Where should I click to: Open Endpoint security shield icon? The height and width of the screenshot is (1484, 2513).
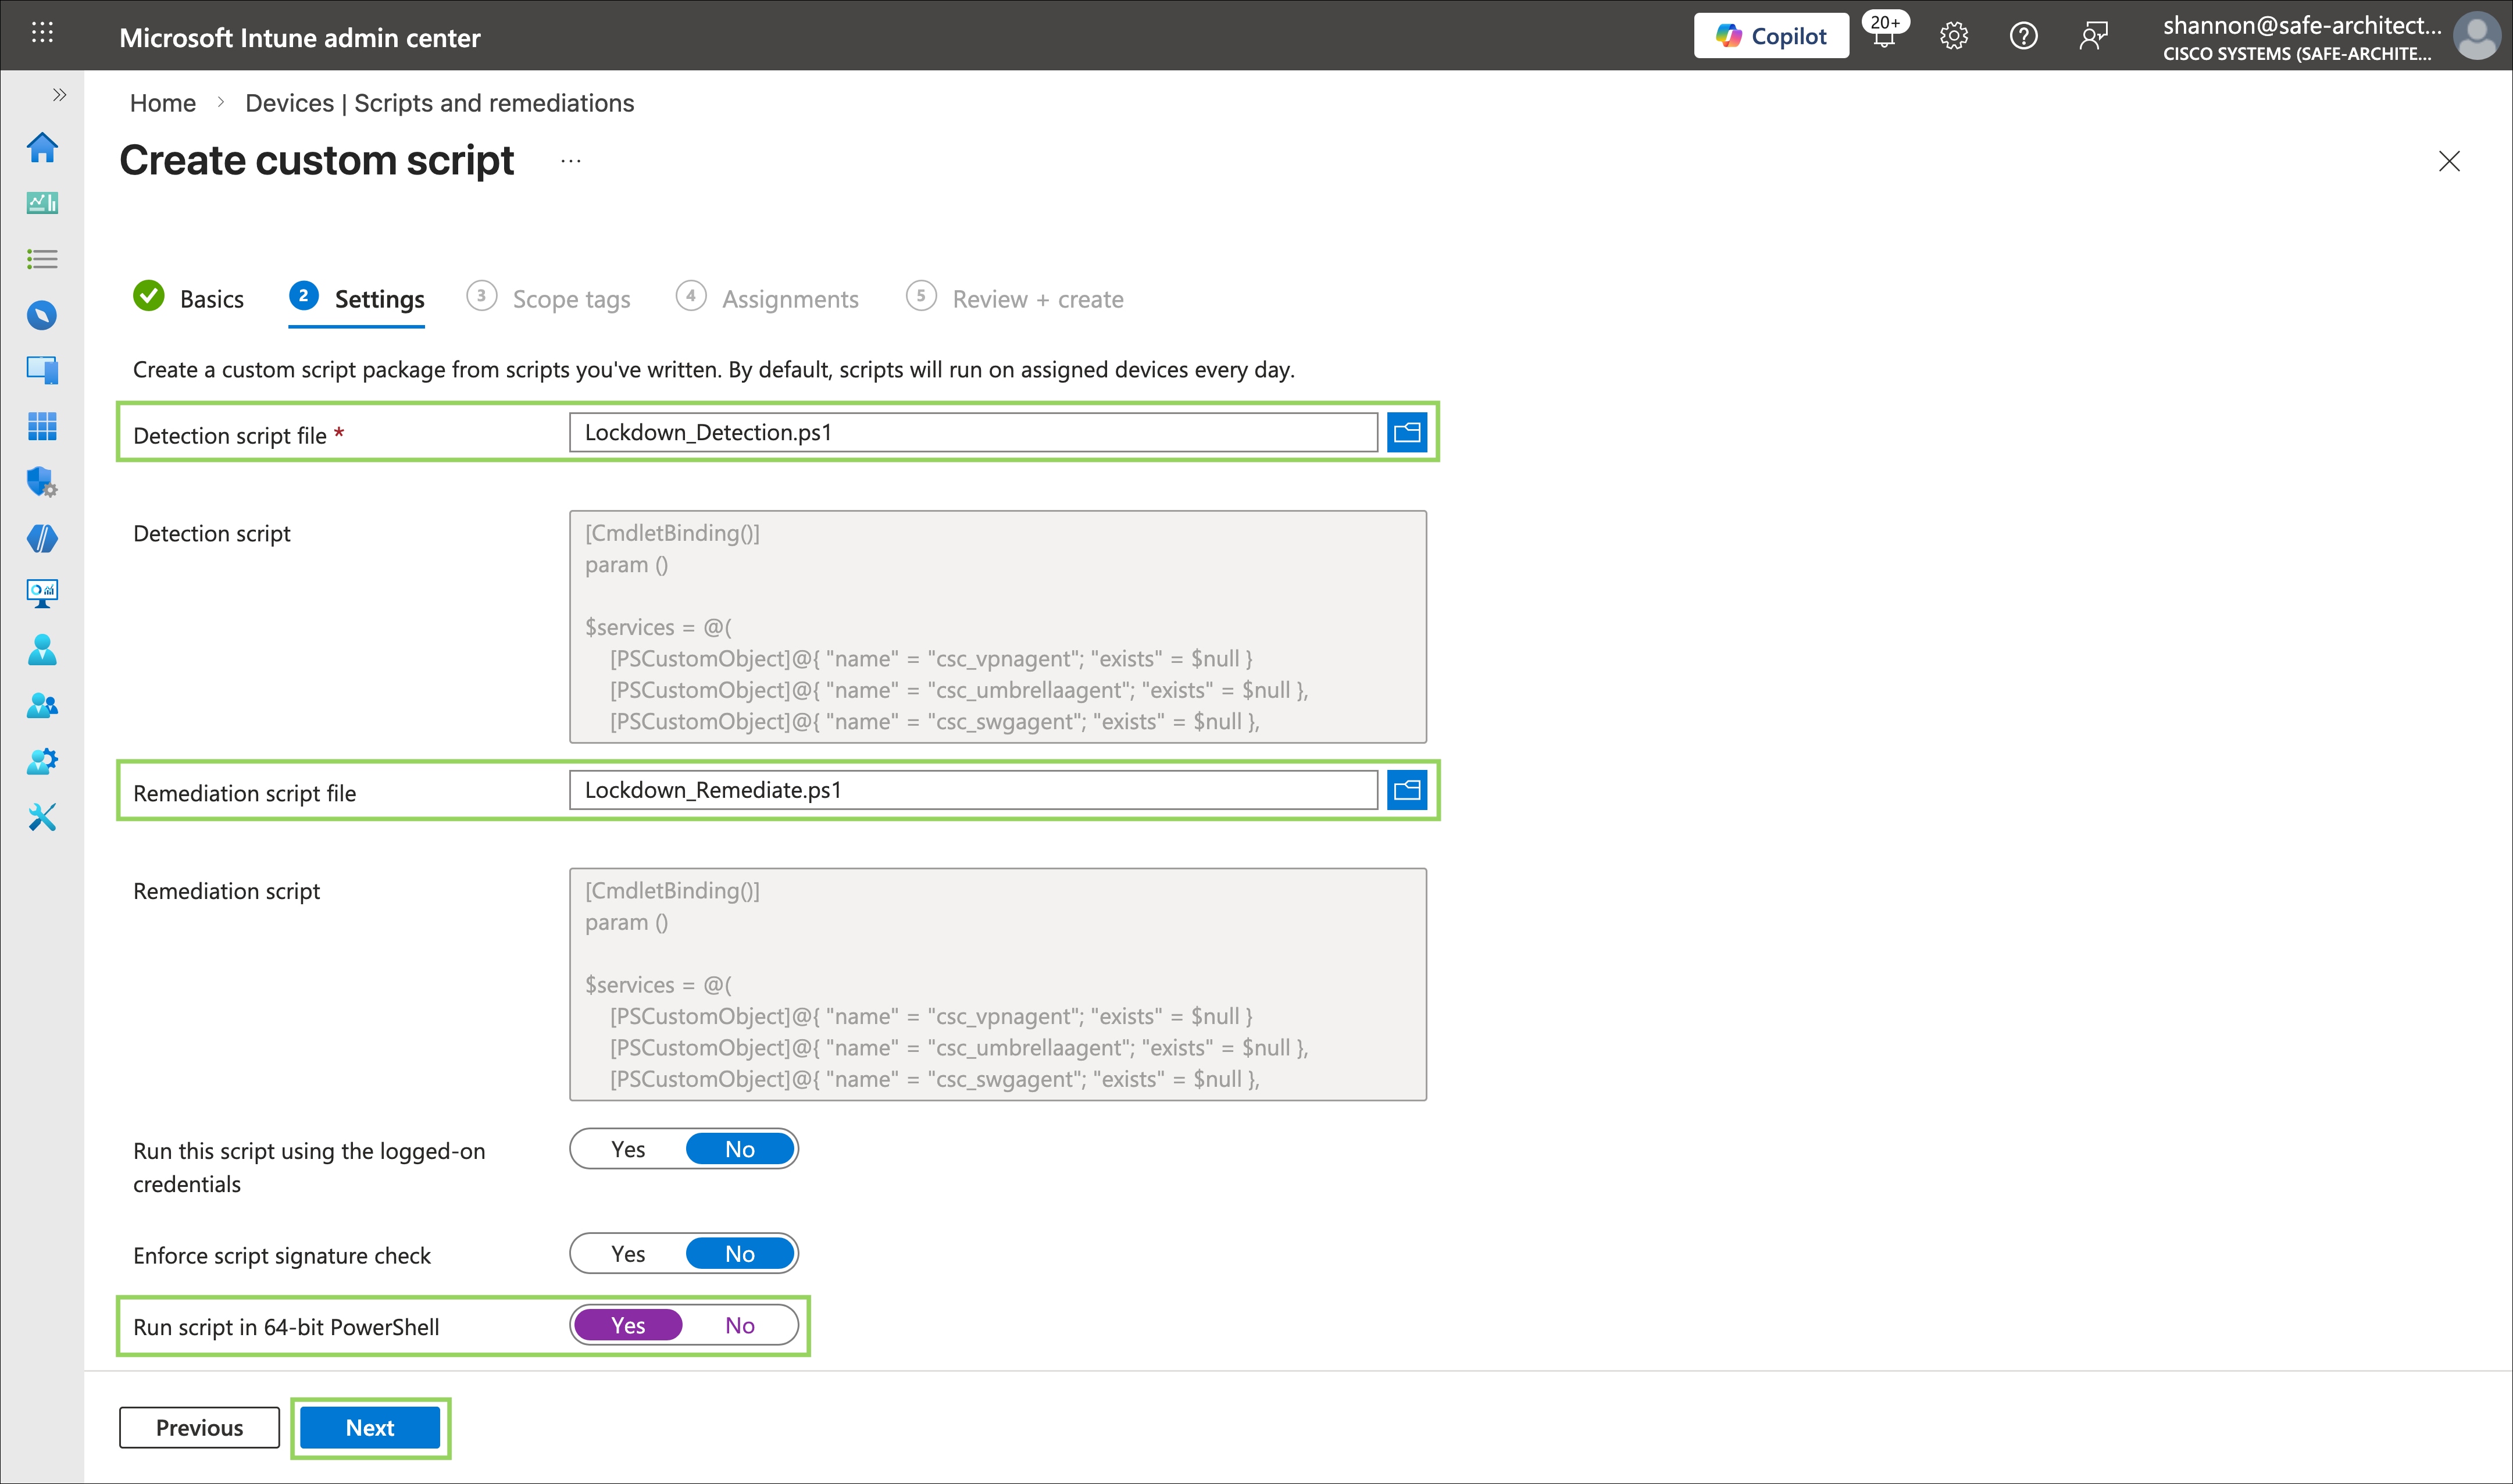click(x=42, y=482)
